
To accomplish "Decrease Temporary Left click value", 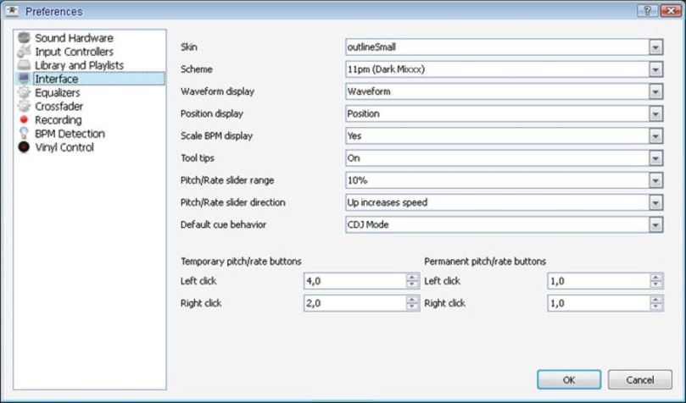I will 412,284.
